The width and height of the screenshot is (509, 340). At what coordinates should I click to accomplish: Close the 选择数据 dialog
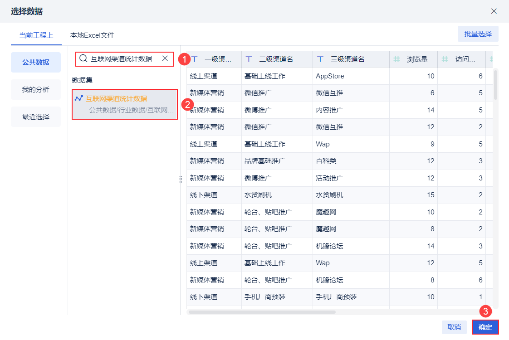click(x=494, y=11)
